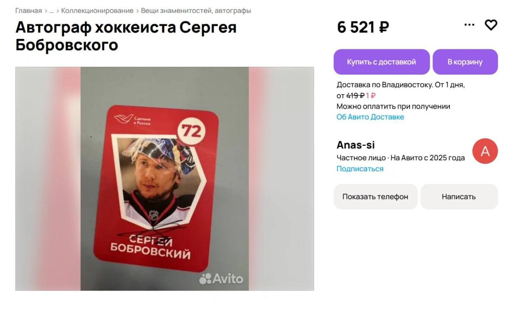Click the 6 521 ₽ price
518x310 pixels.
point(363,27)
